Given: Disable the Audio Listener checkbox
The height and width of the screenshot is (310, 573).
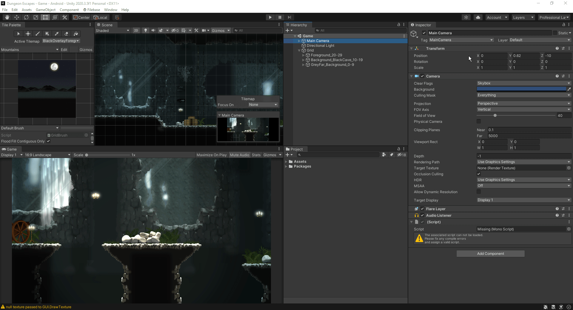Looking at the screenshot, I should (422, 215).
